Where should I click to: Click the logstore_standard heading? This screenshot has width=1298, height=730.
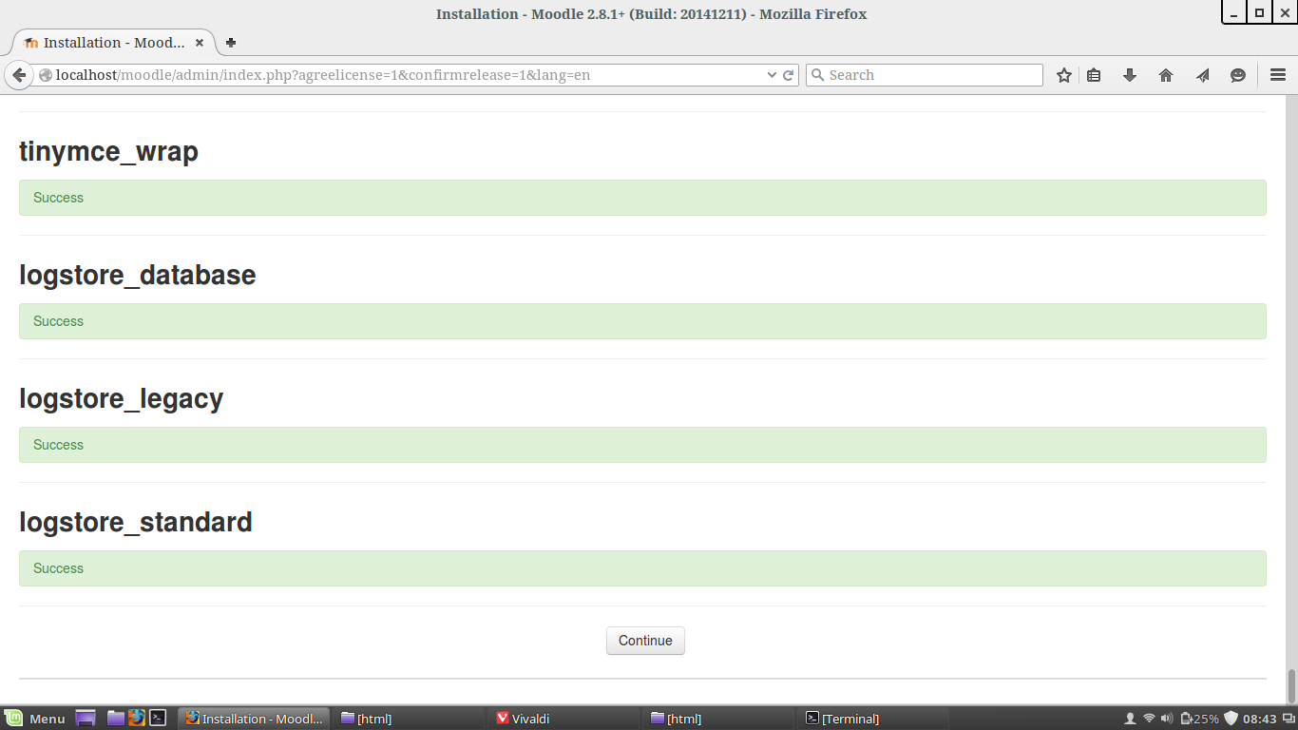[x=136, y=522]
